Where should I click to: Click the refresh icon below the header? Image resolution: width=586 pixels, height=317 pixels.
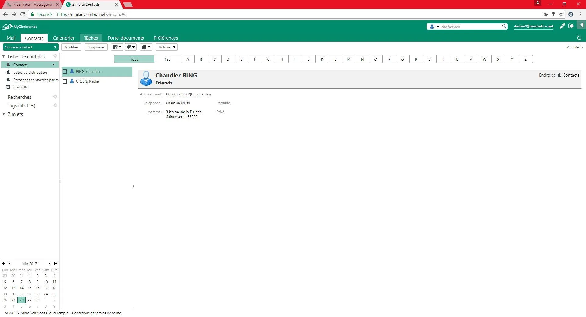(579, 38)
